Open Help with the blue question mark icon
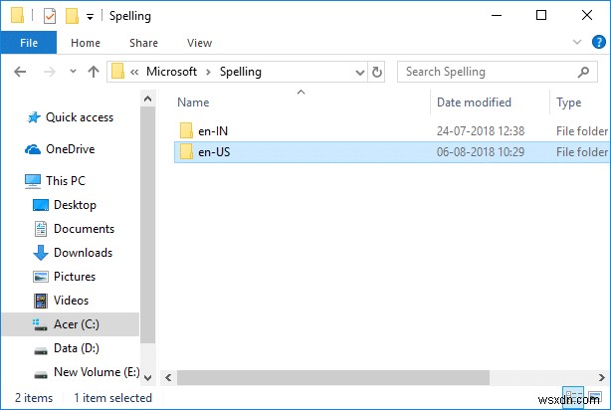611x410 pixels. pos(598,42)
